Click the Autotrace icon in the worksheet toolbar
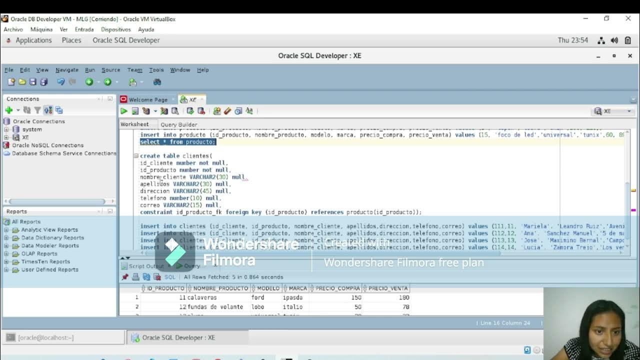Screen dimensions: 640x360 [164, 111]
